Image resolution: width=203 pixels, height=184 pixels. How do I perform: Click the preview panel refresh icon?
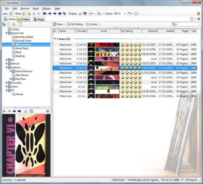pos(31,111)
